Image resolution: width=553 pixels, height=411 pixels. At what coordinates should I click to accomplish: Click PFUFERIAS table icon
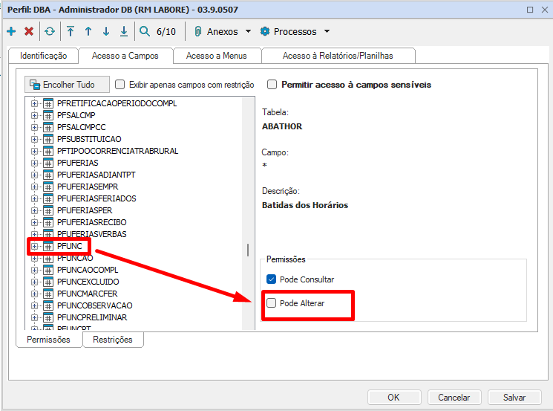pos(48,163)
